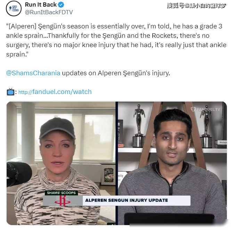The height and width of the screenshot is (233, 231).
Task: Click the Shams' Scoops label
Action: [61, 193]
